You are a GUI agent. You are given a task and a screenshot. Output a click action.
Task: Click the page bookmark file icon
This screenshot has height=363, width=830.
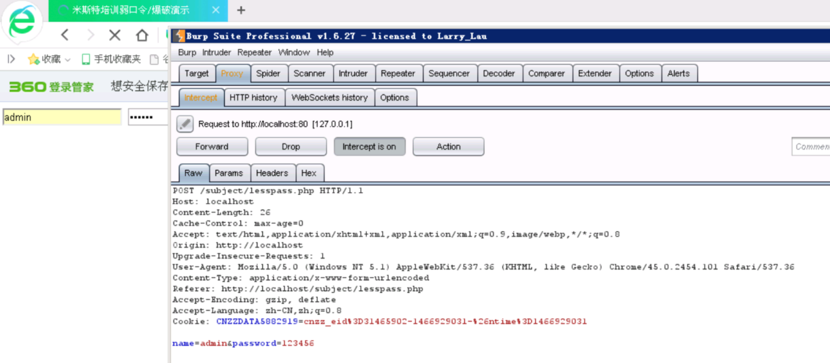(154, 59)
